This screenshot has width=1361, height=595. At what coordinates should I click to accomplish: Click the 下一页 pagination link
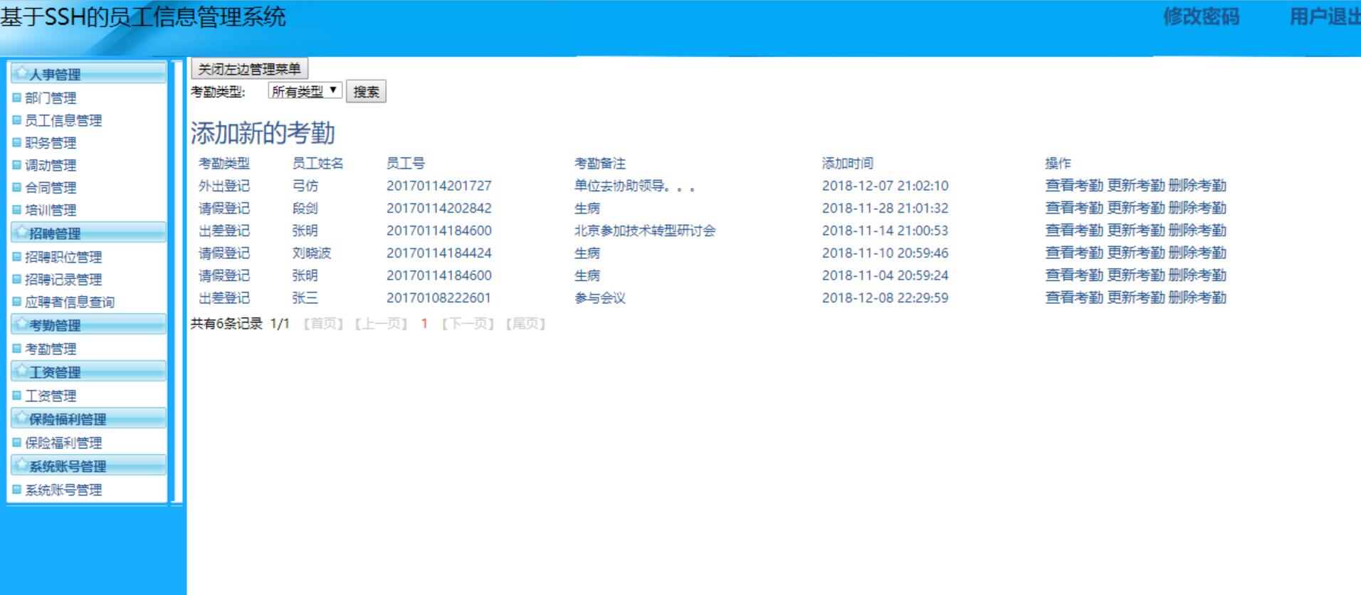pos(468,324)
